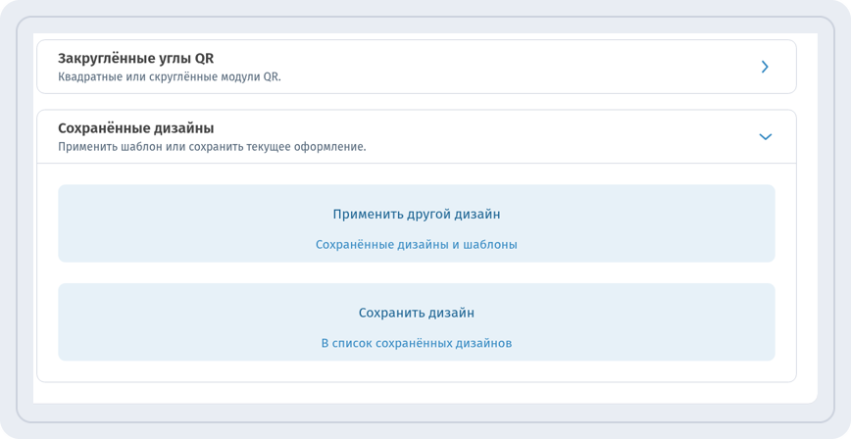The height and width of the screenshot is (439, 851).
Task: Open the Сохранённые дизайны и шаблоны link text
Action: (x=417, y=245)
